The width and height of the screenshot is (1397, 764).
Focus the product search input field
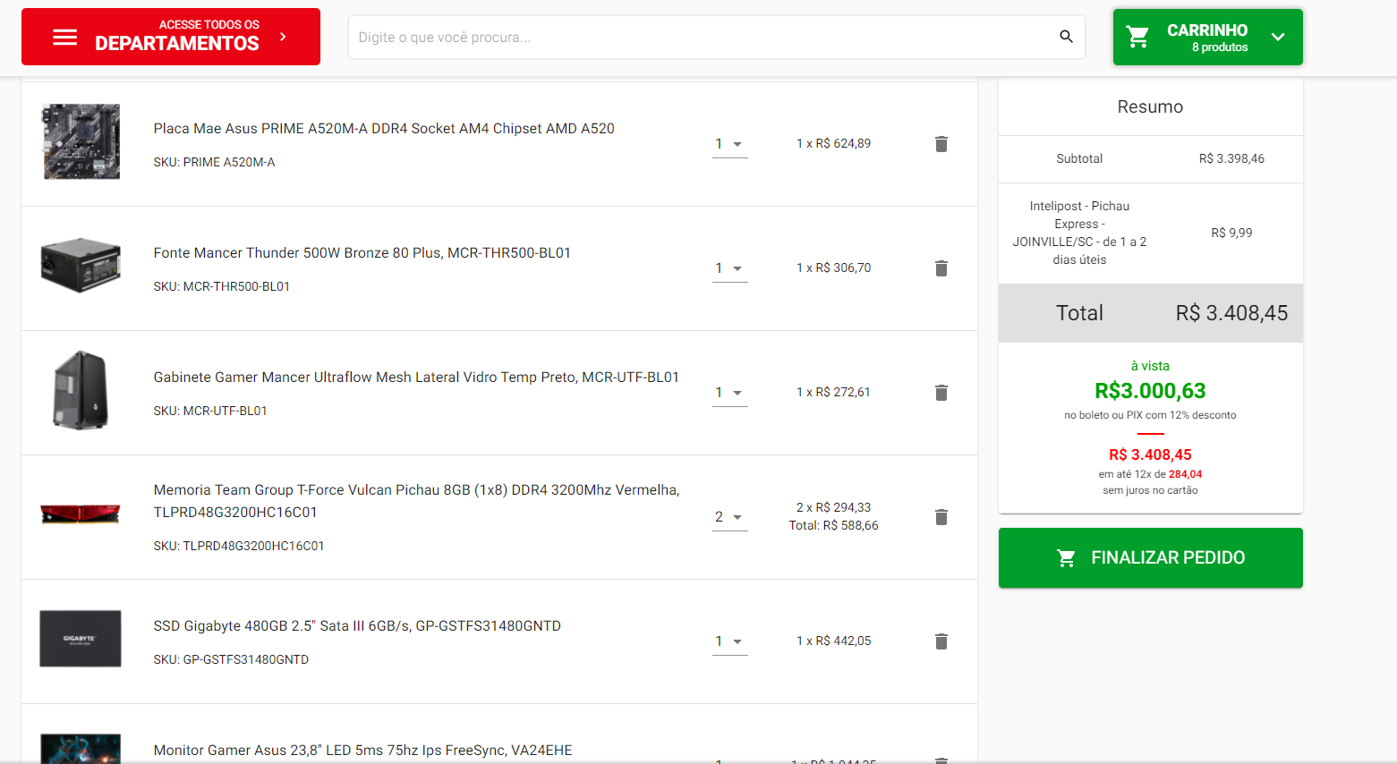pos(703,37)
